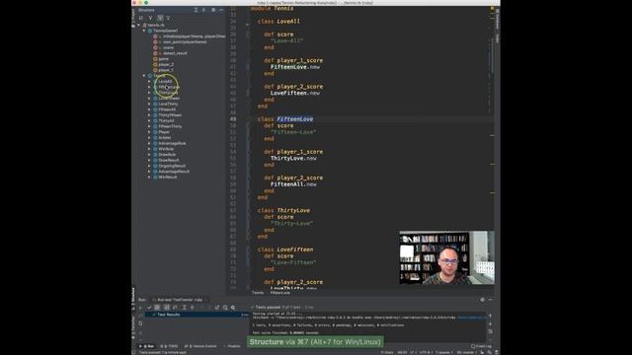Collapse the TennisGame1 class node
The height and width of the screenshot is (355, 632).
click(x=144, y=31)
